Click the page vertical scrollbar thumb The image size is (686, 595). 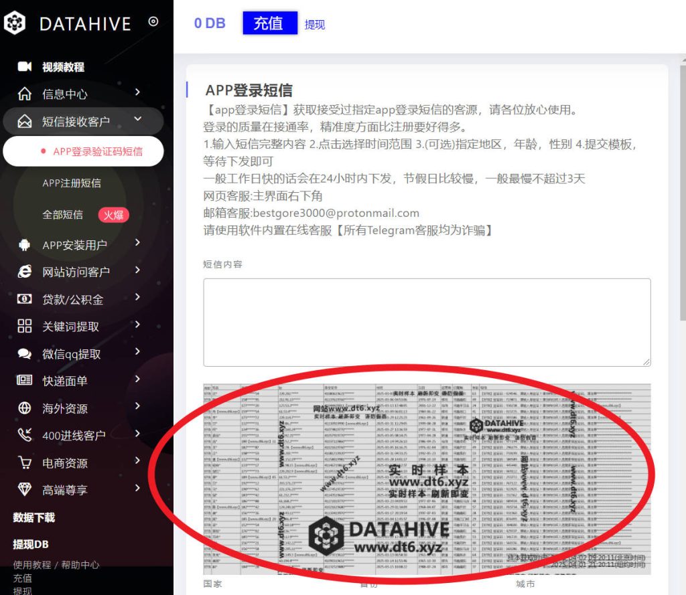pyautogui.click(x=683, y=192)
